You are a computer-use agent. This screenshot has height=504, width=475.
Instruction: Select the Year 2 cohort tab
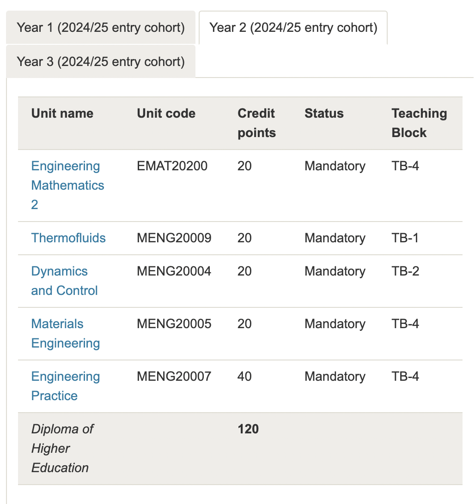[x=293, y=28]
